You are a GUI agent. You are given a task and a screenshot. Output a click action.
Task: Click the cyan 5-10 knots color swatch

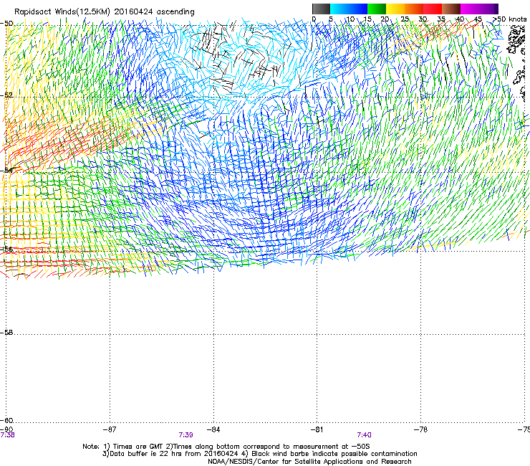[339, 9]
